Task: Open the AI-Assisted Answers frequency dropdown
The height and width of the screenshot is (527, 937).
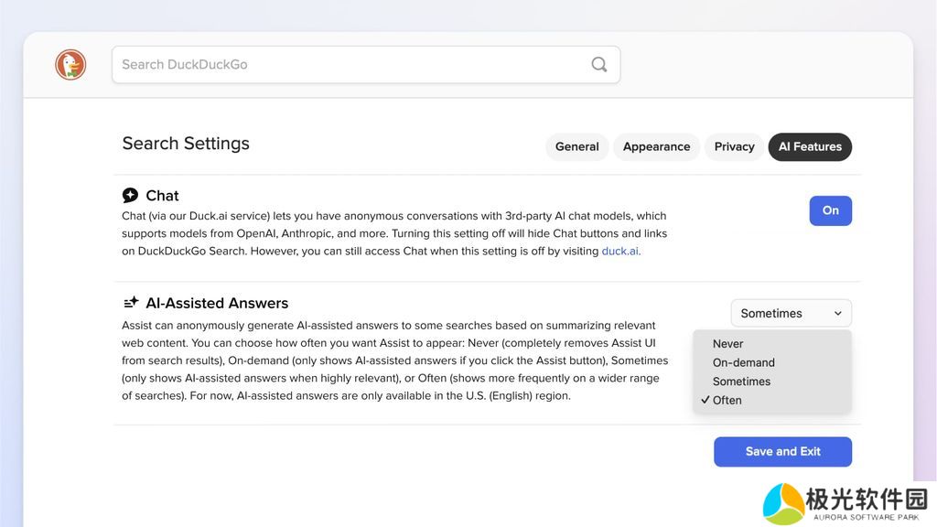Action: 790,313
